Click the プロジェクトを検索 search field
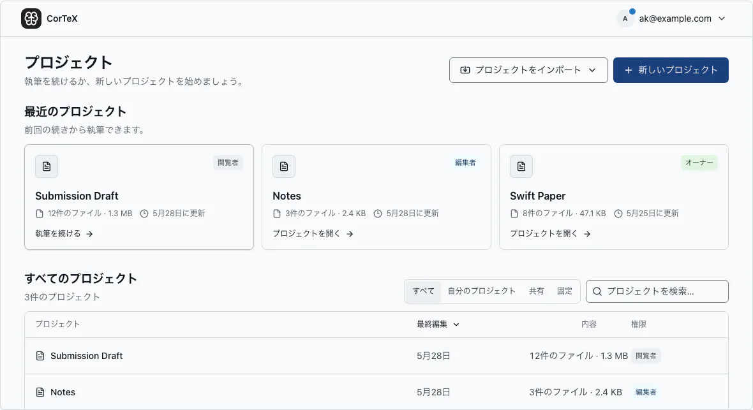 coord(657,291)
